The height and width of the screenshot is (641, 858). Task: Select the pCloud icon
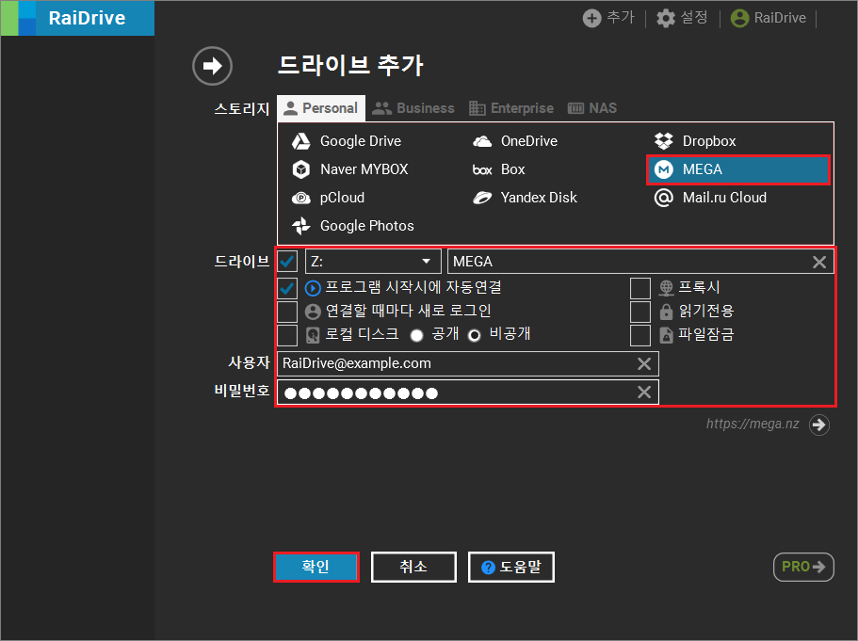(301, 198)
